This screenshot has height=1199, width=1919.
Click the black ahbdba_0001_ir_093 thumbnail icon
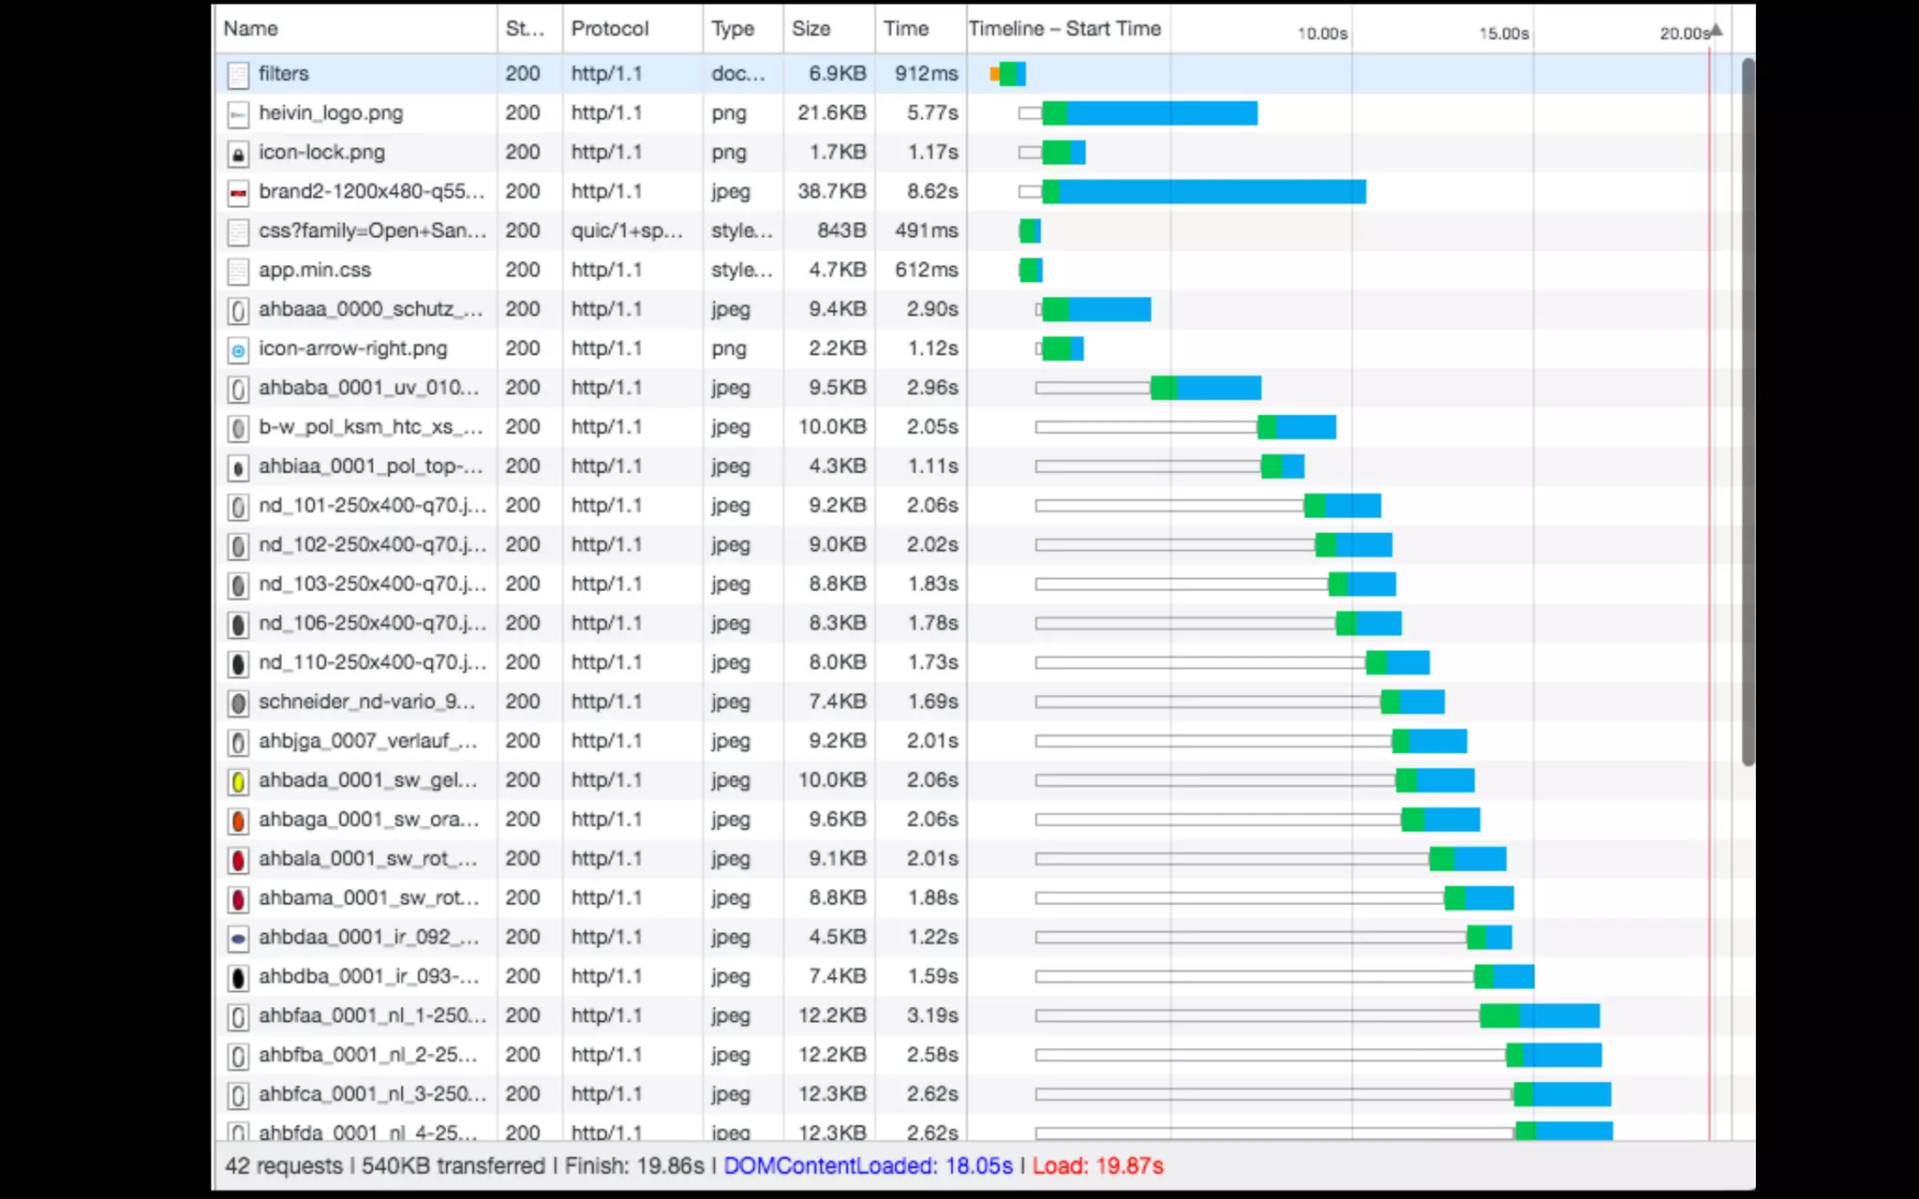pos(238,977)
